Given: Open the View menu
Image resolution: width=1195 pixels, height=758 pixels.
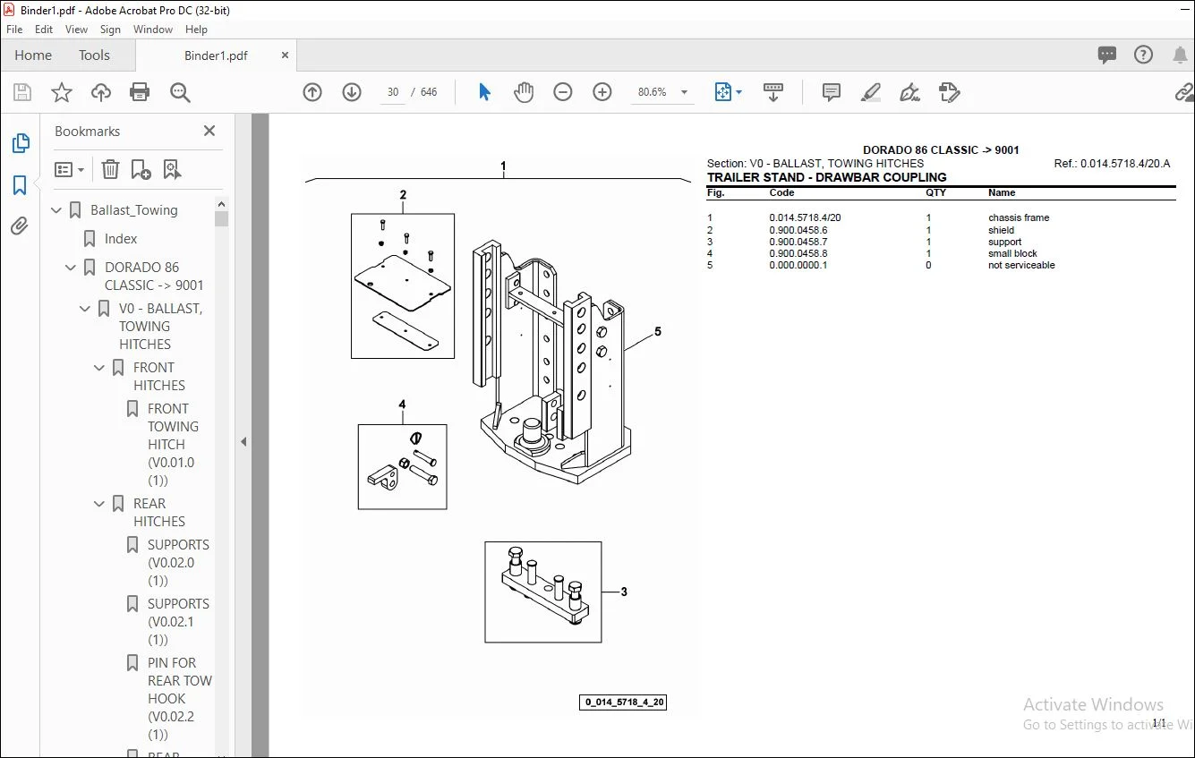Looking at the screenshot, I should pos(77,30).
